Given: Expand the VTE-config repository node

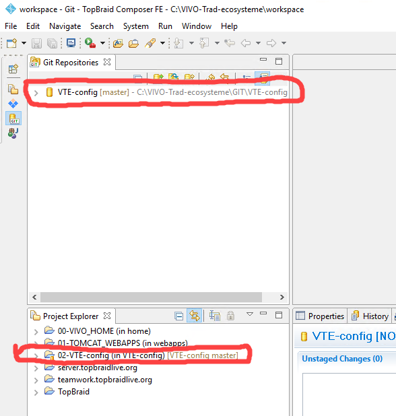Looking at the screenshot, I should point(36,93).
